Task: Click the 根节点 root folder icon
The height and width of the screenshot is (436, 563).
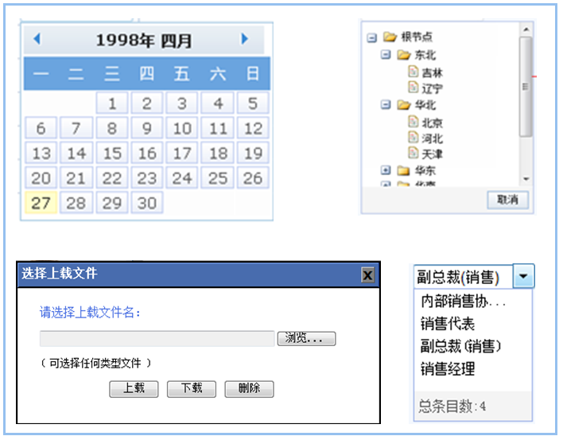Action: coord(390,37)
